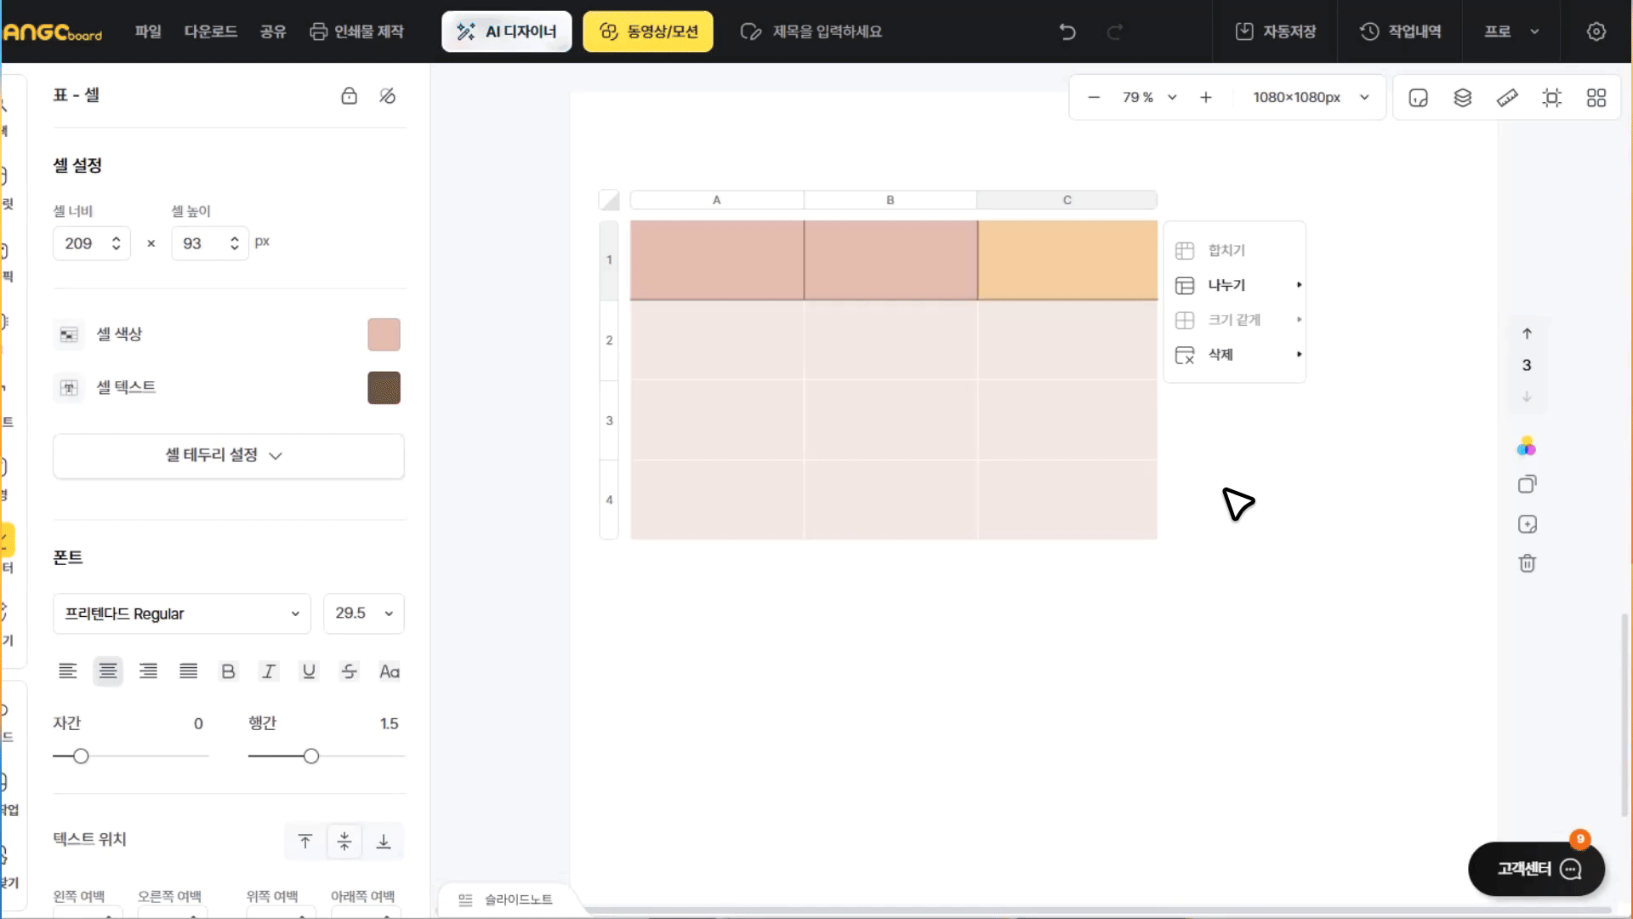Click the lock icon in cell panel header
Image resolution: width=1633 pixels, height=919 pixels.
click(x=349, y=96)
